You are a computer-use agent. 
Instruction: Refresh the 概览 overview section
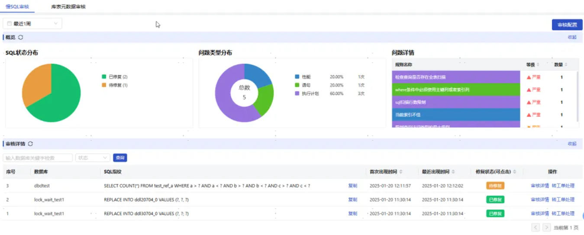tap(21, 38)
